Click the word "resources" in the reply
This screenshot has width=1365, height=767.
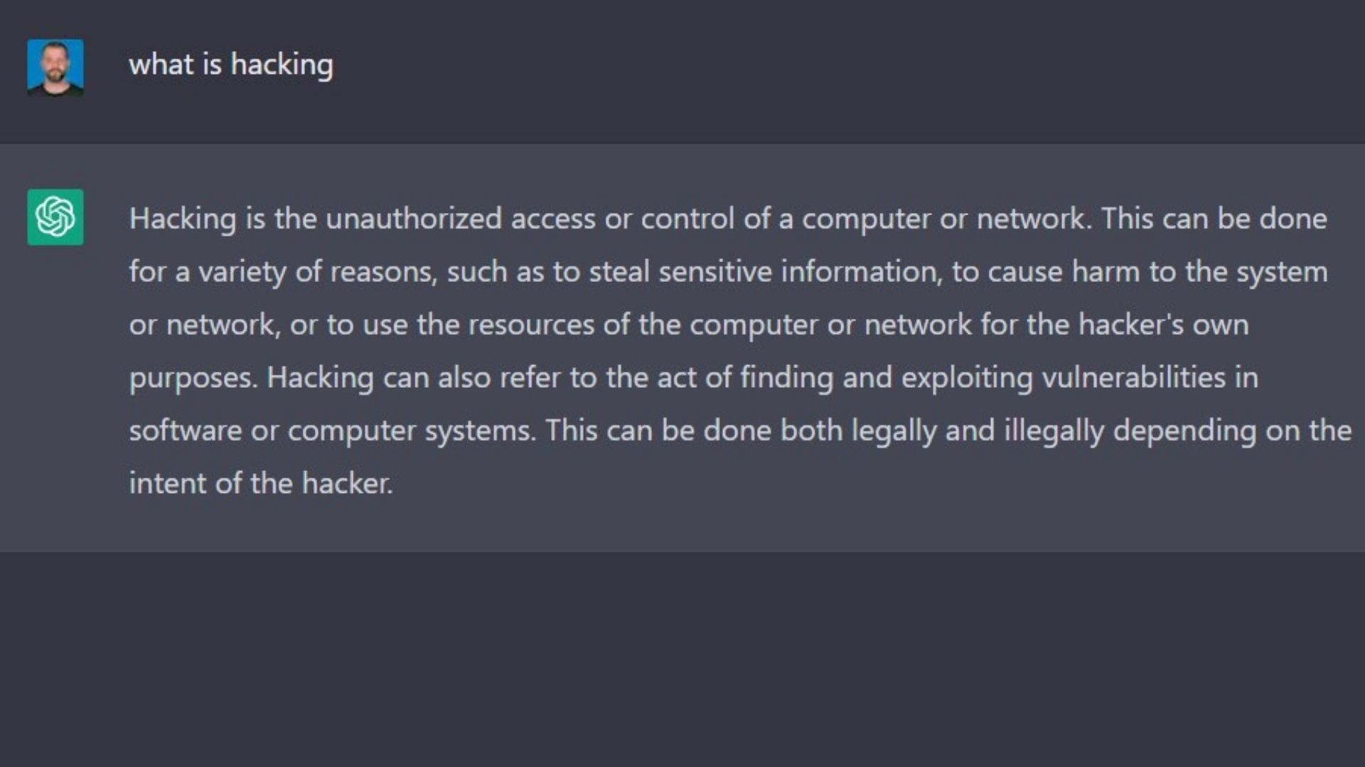coord(531,325)
